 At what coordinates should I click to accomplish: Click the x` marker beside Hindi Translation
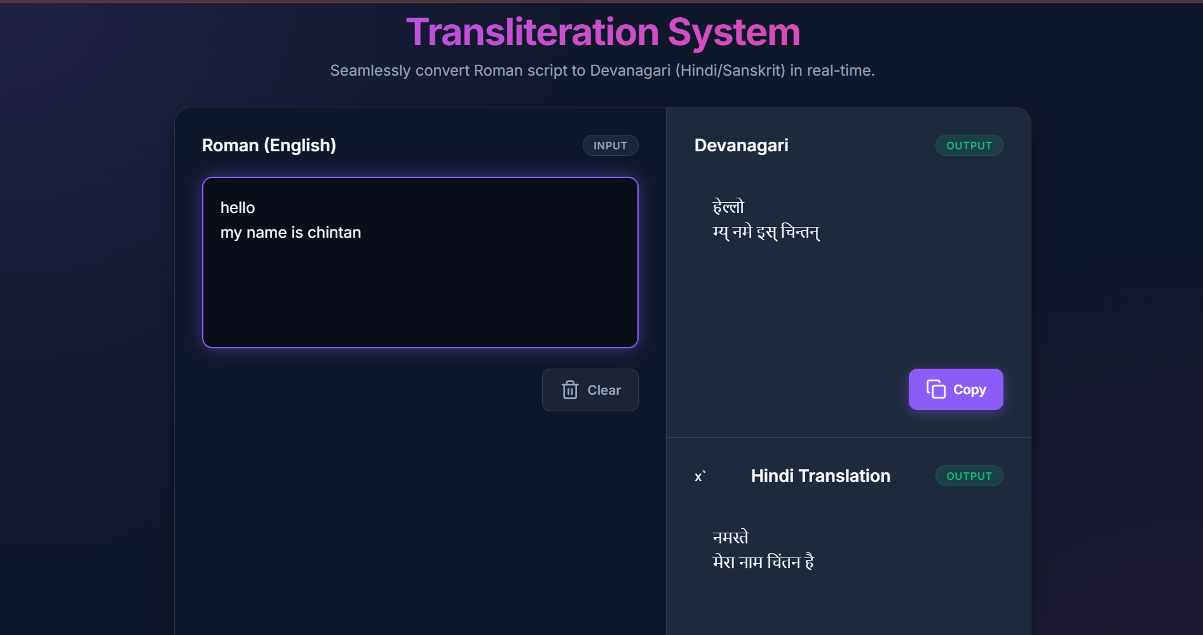700,475
